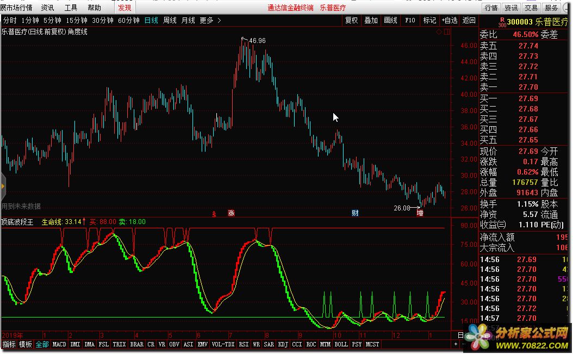Select the MCST indicator
The image size is (573, 354).
tap(372, 345)
